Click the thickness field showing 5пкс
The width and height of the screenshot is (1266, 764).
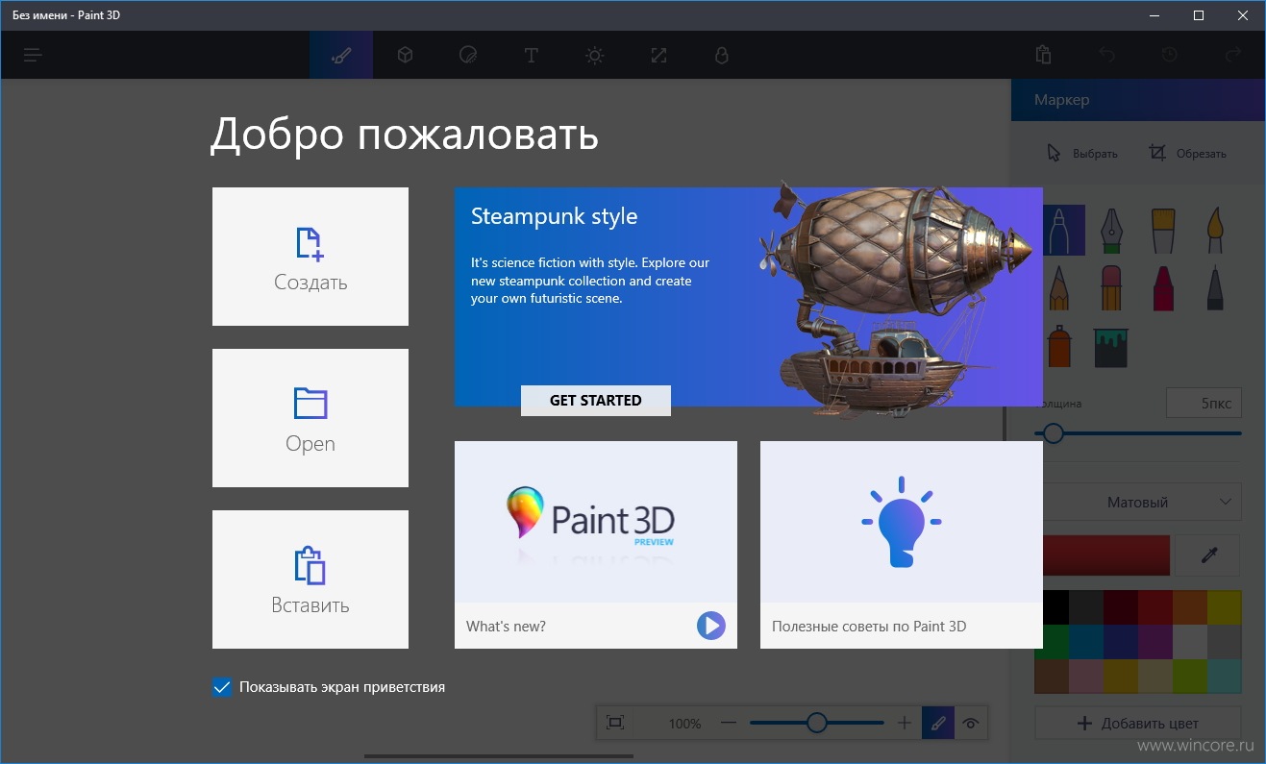coord(1204,404)
